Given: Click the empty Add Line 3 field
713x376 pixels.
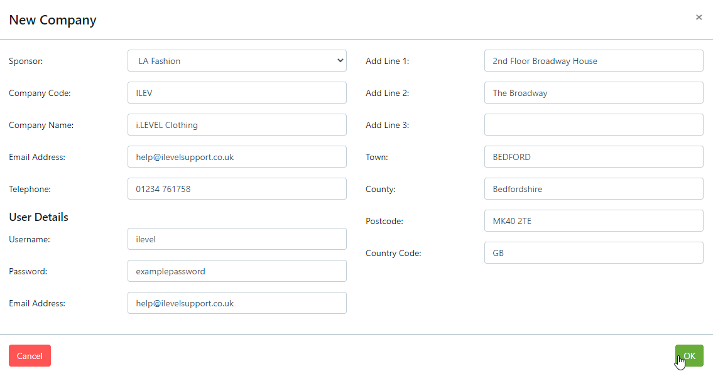Looking at the screenshot, I should click(594, 125).
